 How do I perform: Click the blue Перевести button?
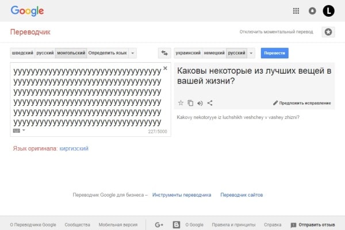pos(274,53)
